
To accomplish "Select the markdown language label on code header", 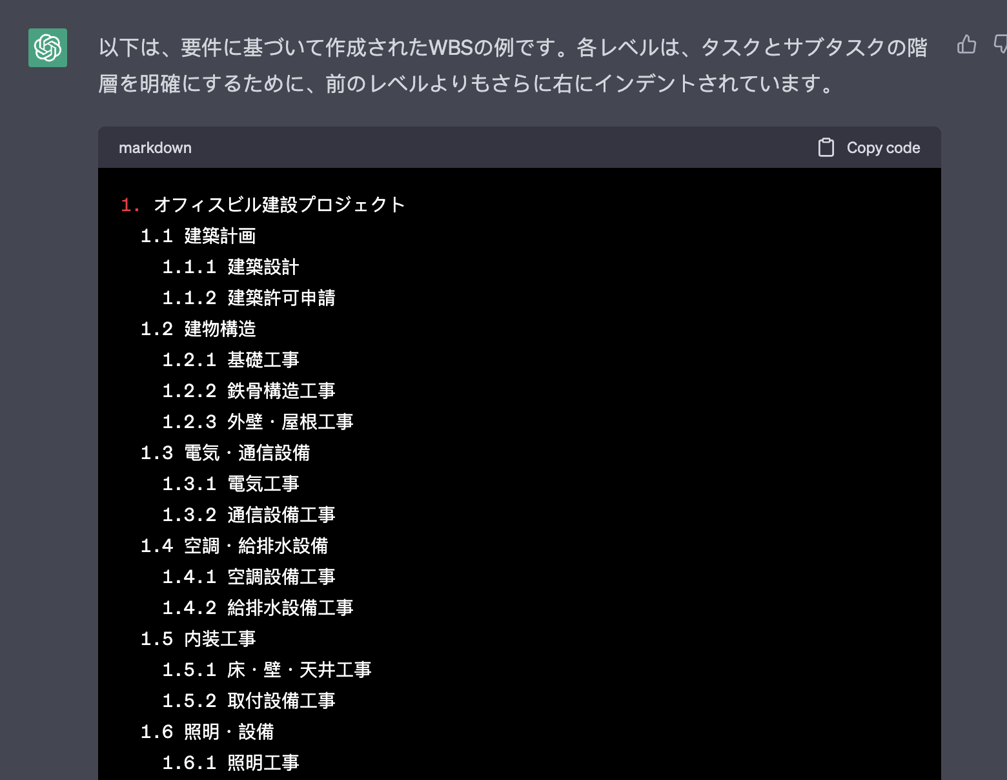I will 155,148.
